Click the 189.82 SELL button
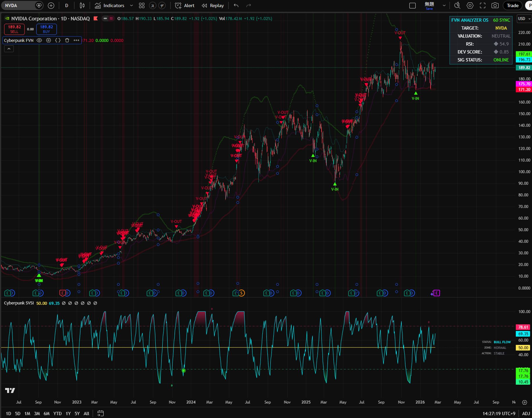 [x=14, y=29]
